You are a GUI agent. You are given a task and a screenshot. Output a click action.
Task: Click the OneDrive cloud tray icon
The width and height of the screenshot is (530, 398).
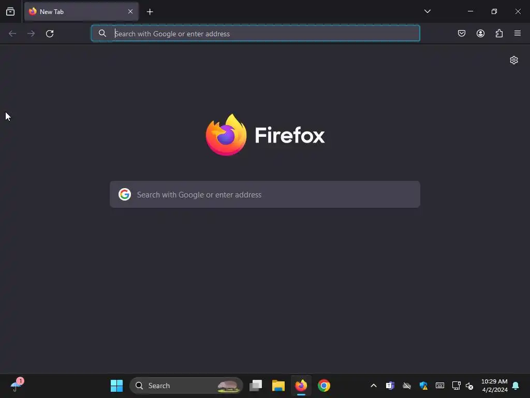point(407,386)
